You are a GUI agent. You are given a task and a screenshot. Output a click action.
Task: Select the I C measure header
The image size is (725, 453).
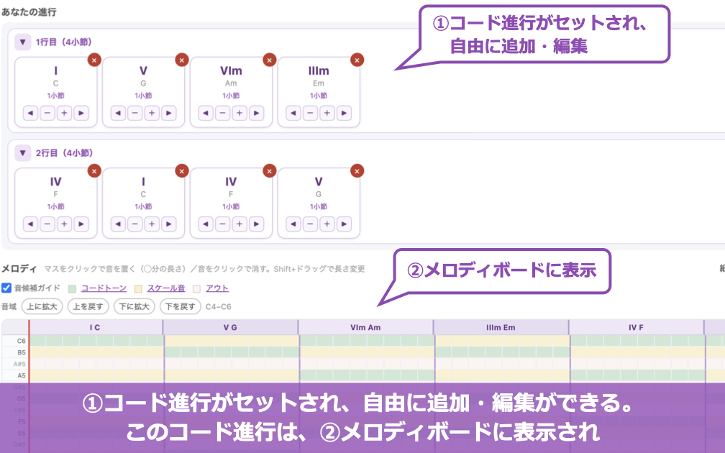pos(96,327)
